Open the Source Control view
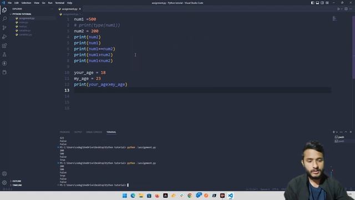 coord(4,28)
